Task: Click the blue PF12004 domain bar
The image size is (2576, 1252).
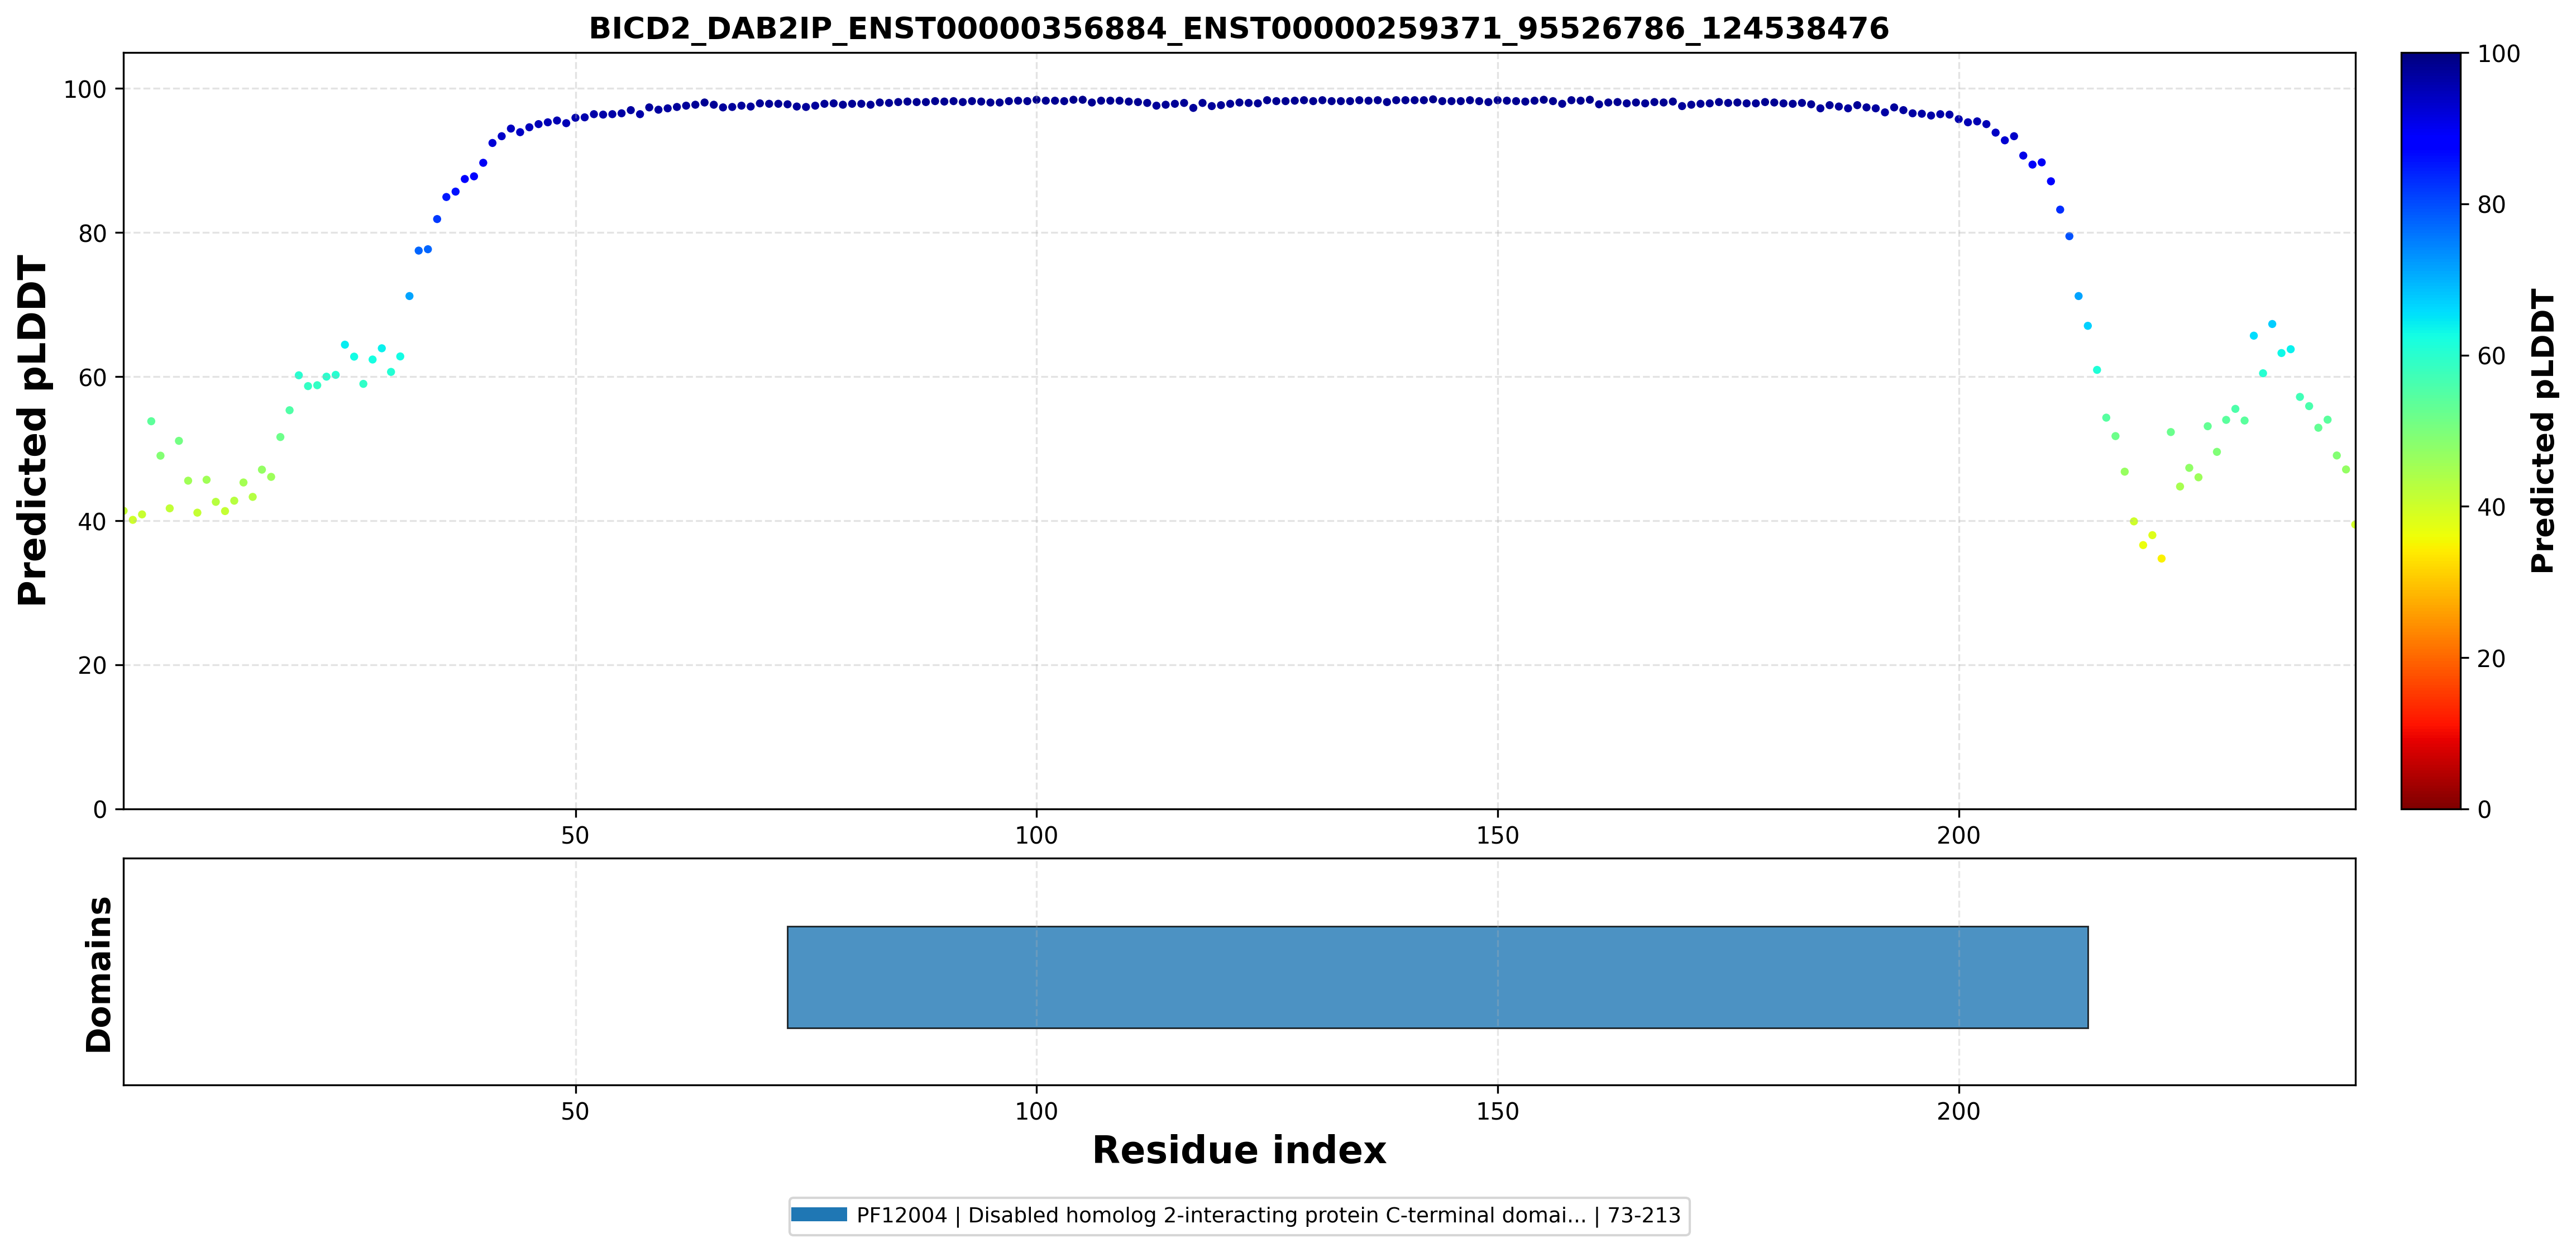Action: coord(1437,977)
